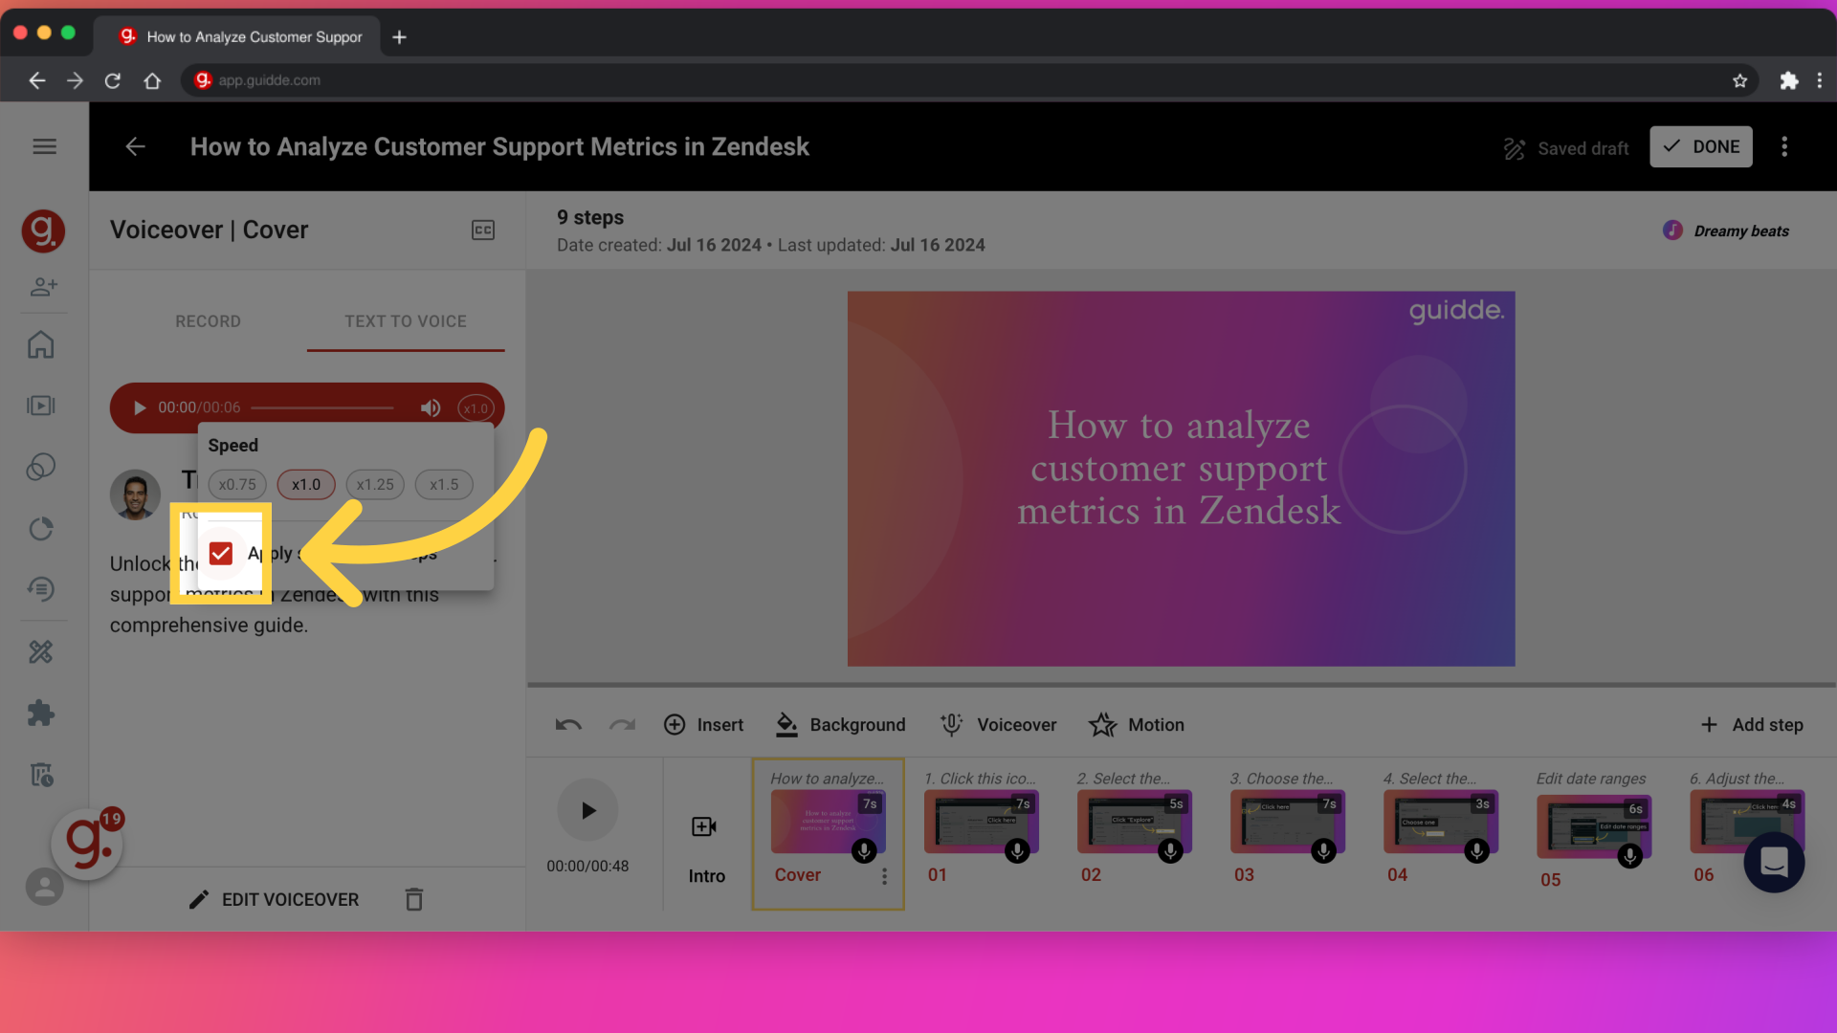Click the cover slide preview
1837x1033 pixels.
point(1181,478)
